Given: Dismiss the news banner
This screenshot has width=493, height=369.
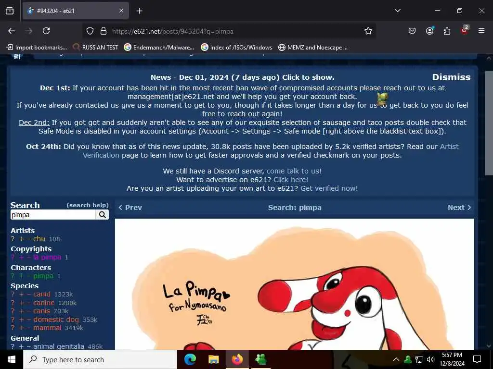Looking at the screenshot, I should tap(451, 77).
